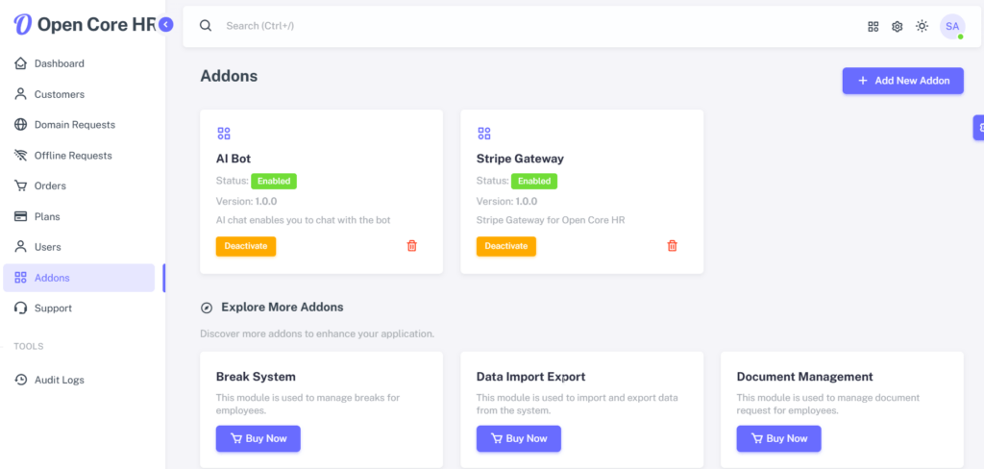
Task: Click the Support headset icon
Action: pyautogui.click(x=21, y=309)
